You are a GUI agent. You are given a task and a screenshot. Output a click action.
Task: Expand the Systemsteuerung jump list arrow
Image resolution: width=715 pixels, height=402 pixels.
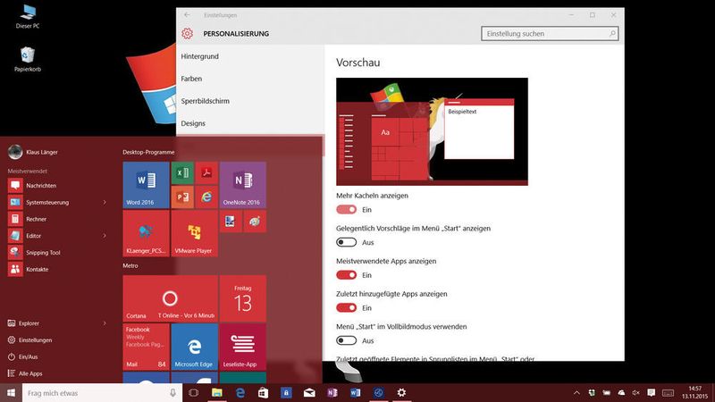pyautogui.click(x=105, y=202)
